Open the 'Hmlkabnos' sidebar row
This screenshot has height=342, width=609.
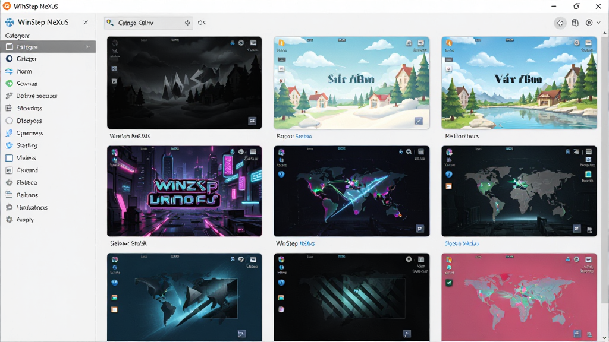click(48, 207)
